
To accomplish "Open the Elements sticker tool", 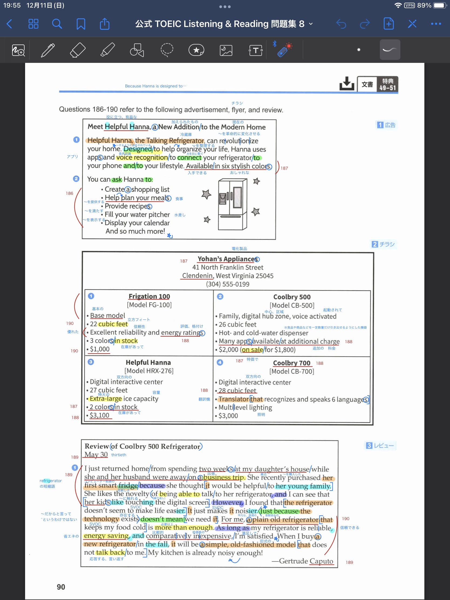I will pos(196,50).
